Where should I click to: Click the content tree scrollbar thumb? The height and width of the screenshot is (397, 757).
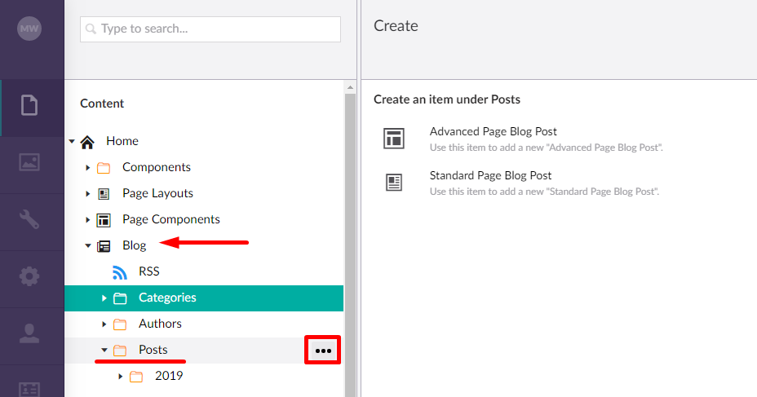click(351, 245)
